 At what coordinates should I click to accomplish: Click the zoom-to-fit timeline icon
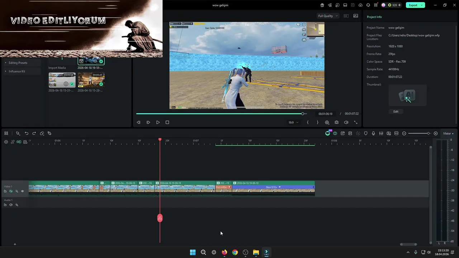pyautogui.click(x=396, y=133)
